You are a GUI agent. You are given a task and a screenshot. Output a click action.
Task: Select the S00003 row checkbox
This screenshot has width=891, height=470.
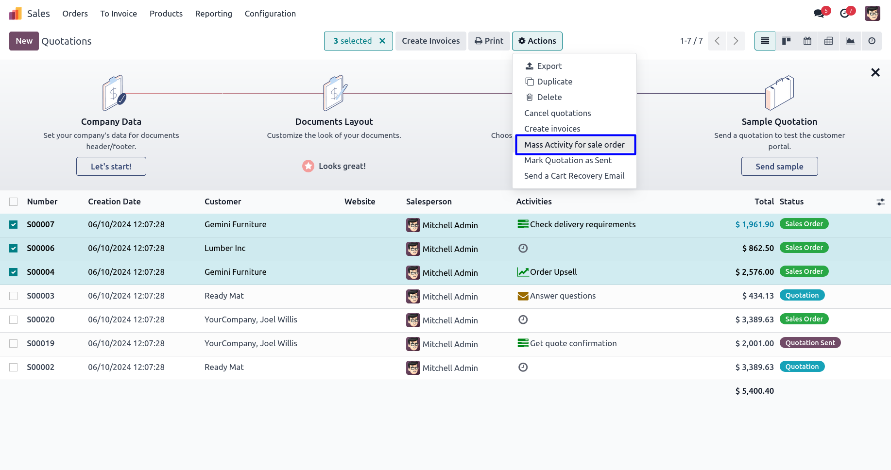coord(14,296)
